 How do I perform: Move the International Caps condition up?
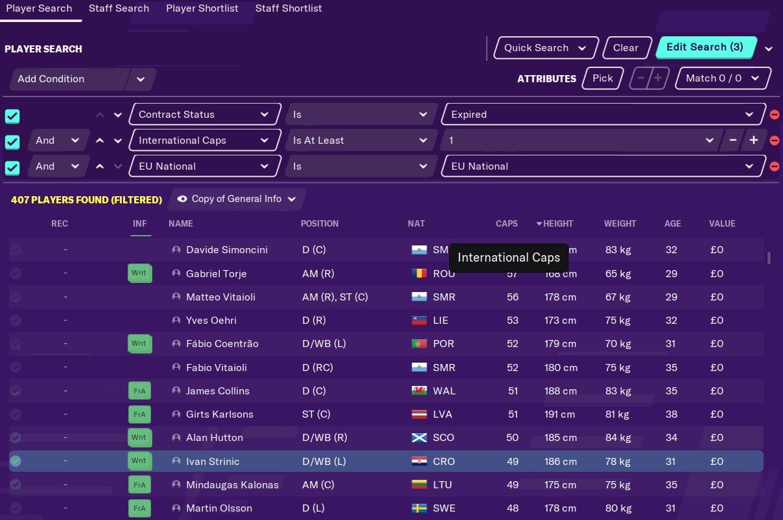point(100,141)
